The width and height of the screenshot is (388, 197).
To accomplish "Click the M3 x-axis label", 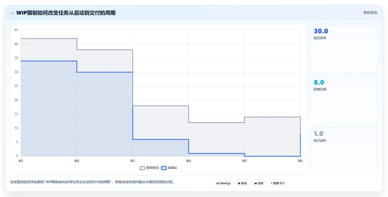I will tap(133, 161).
